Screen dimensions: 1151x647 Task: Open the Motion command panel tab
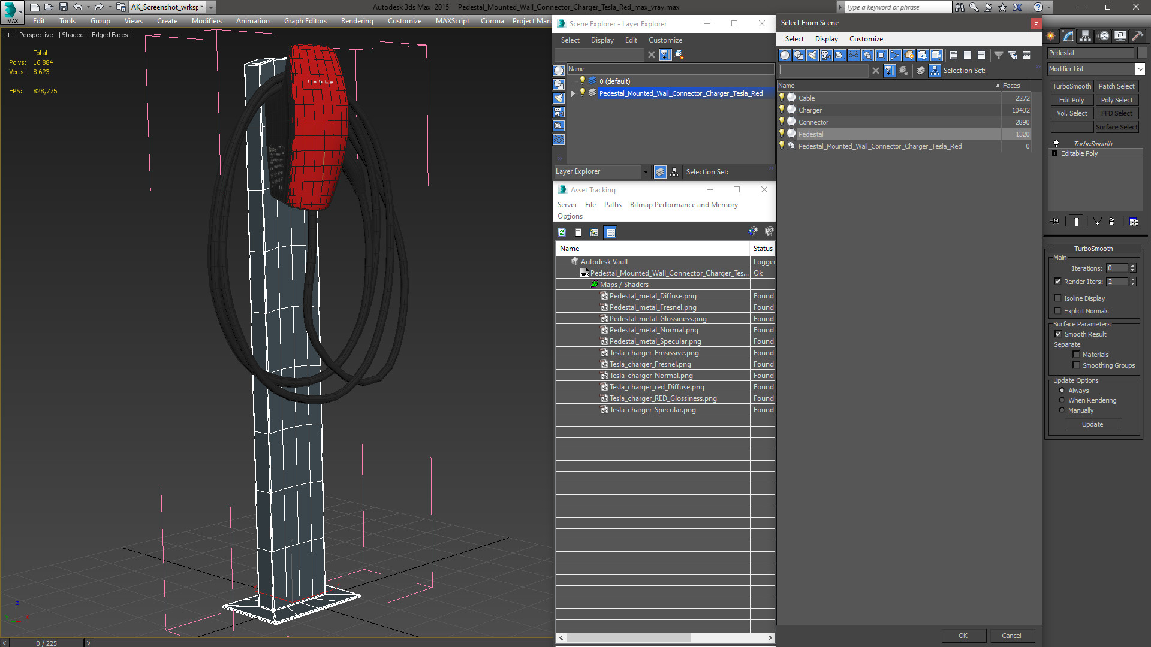(x=1103, y=36)
